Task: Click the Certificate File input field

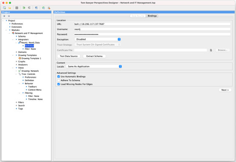Action: (x=141, y=50)
